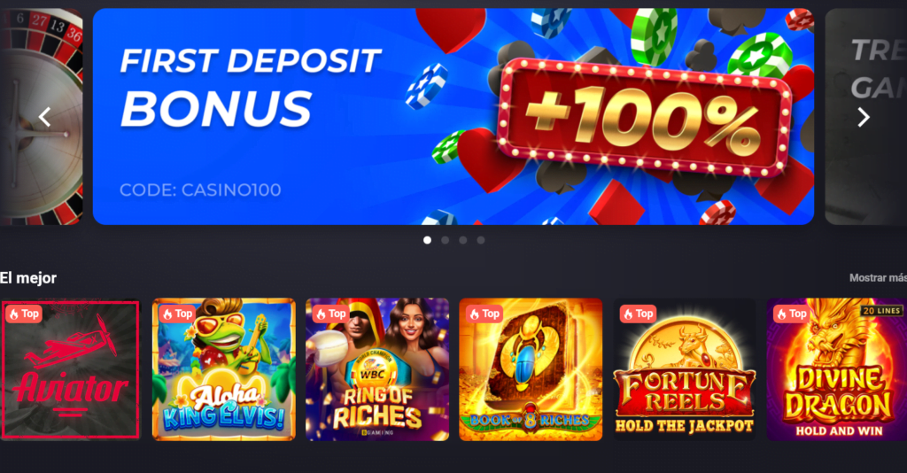Click Top badge on Book of 8 Riches
Screen dimensions: 907x473
pyautogui.click(x=485, y=314)
